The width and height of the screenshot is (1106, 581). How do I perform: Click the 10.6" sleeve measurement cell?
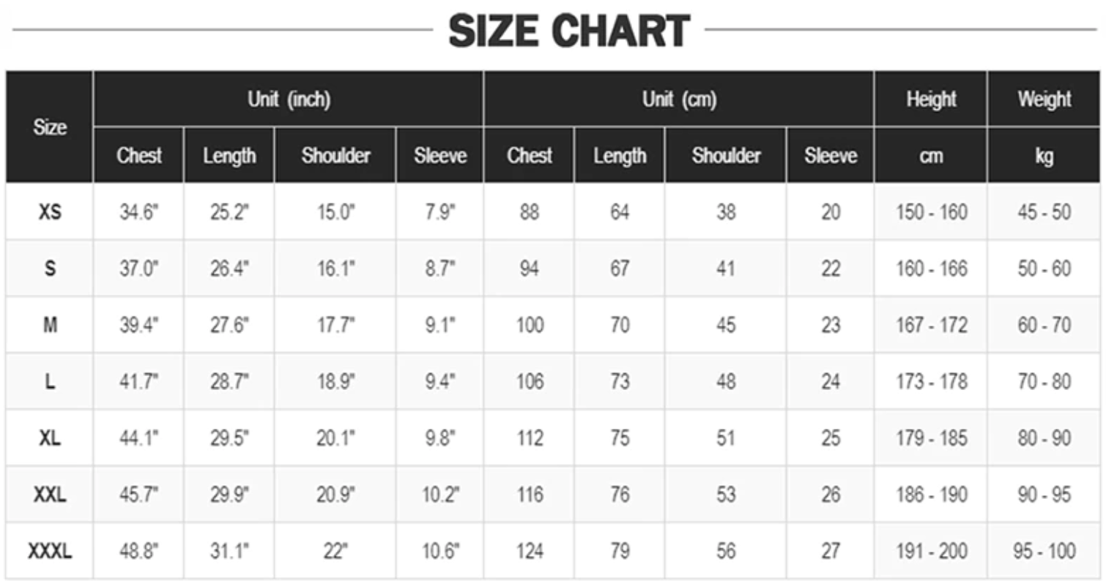tap(440, 551)
